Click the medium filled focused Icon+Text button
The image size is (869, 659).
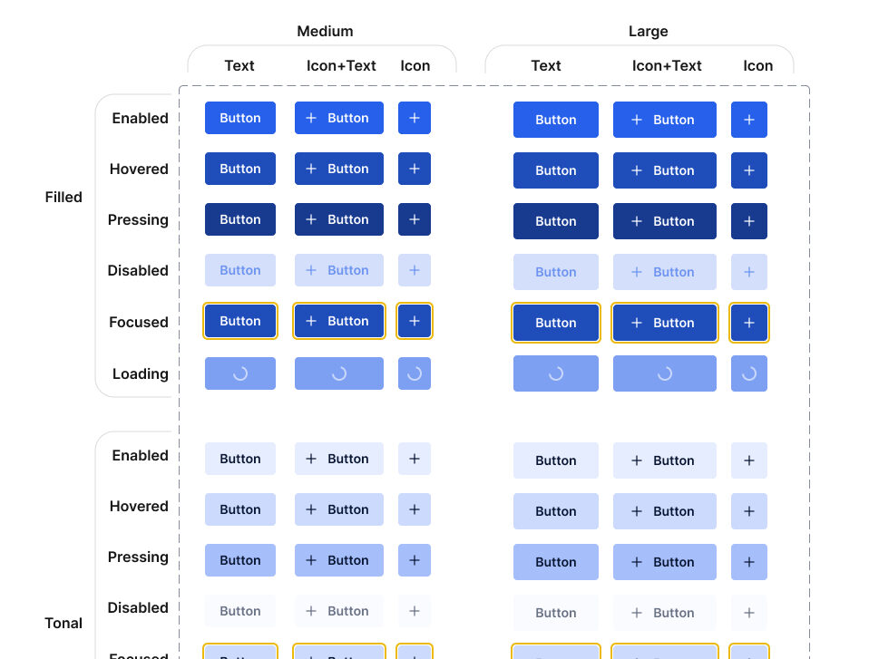pos(338,321)
